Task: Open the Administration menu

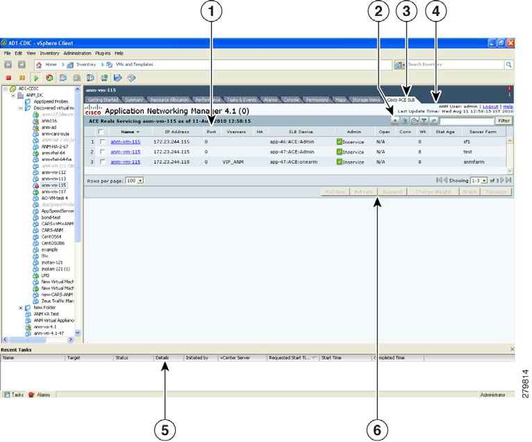Action: coord(76,53)
